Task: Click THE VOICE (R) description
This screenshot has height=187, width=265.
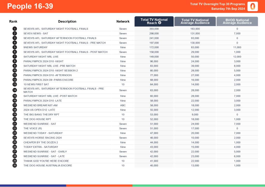Action: 33,128
